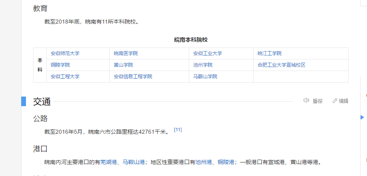
Task: Follow the 池州港 port link
Action: [x=204, y=162]
